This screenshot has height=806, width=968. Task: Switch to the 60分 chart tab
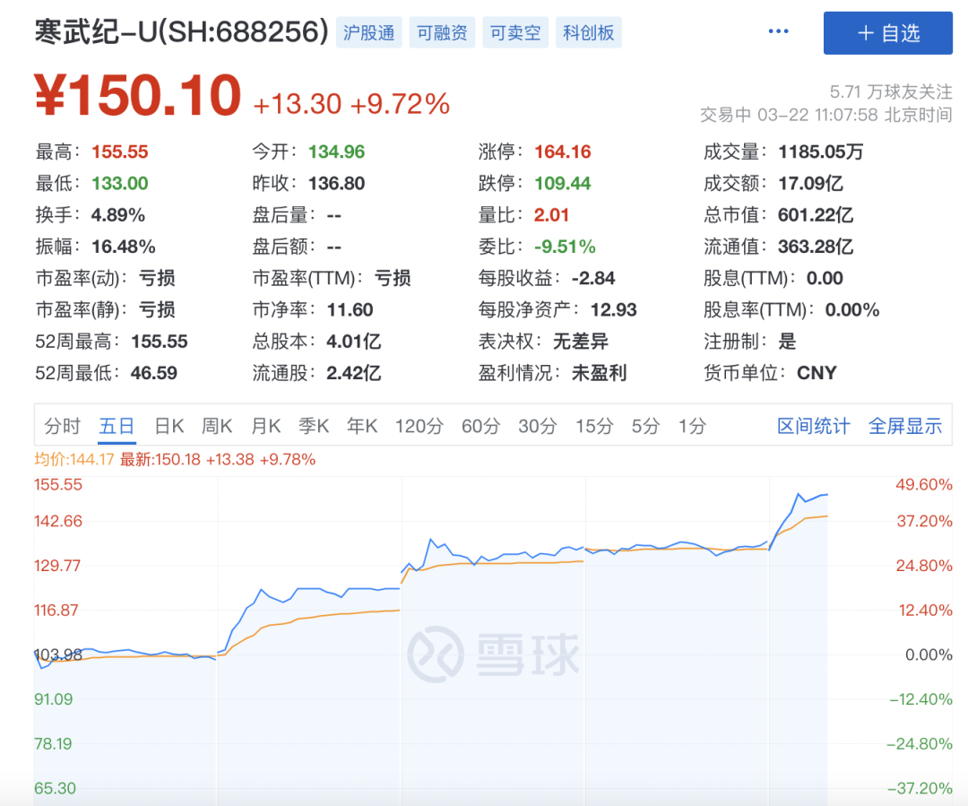pos(481,426)
